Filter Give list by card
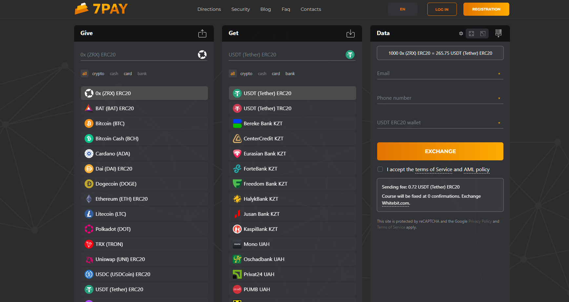The width and height of the screenshot is (569, 302). pos(128,73)
